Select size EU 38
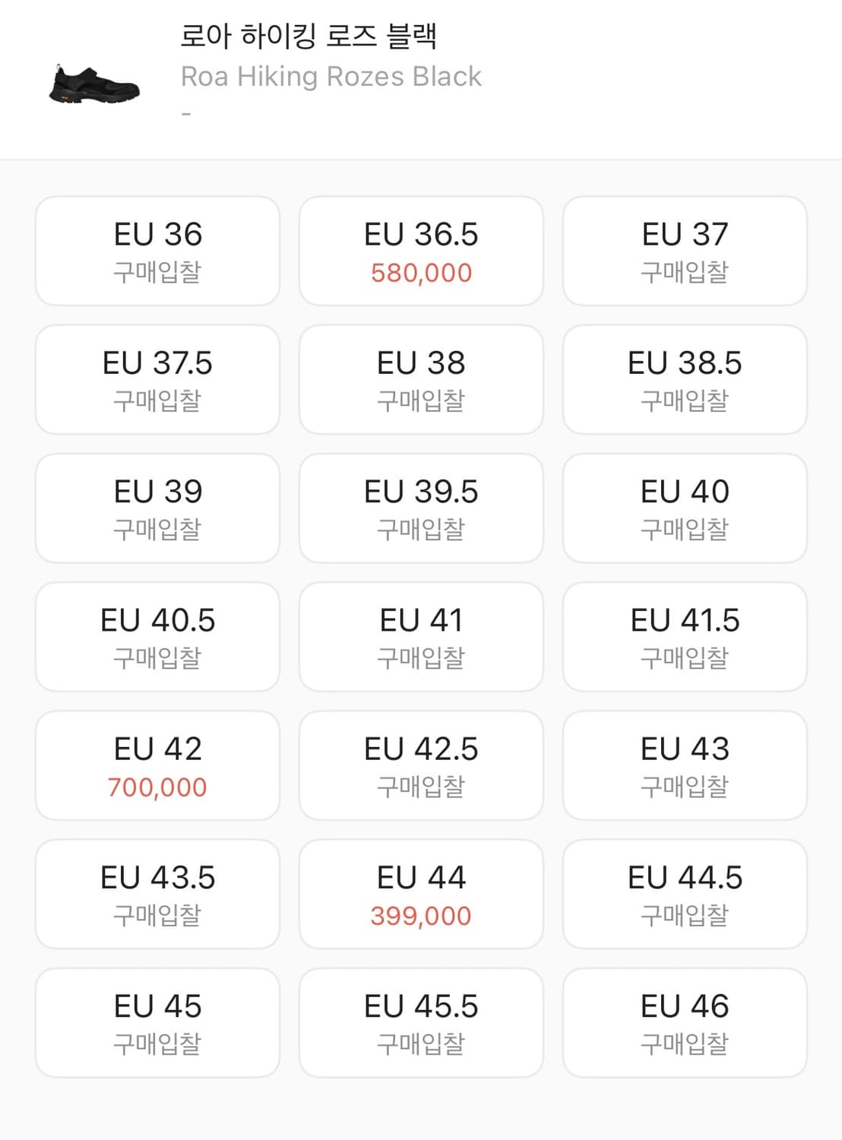Viewport: 842px width, 1140px height. tap(421, 379)
